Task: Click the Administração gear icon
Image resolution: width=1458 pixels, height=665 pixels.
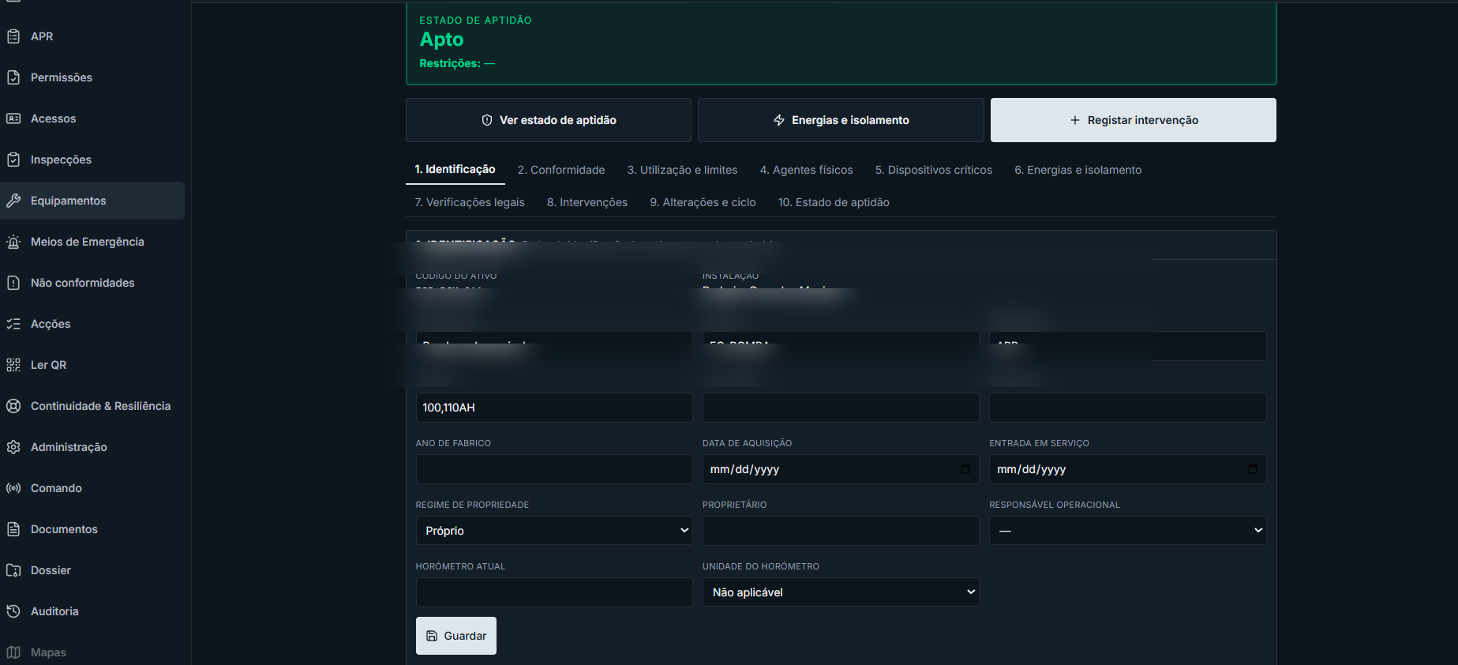Action: point(13,447)
